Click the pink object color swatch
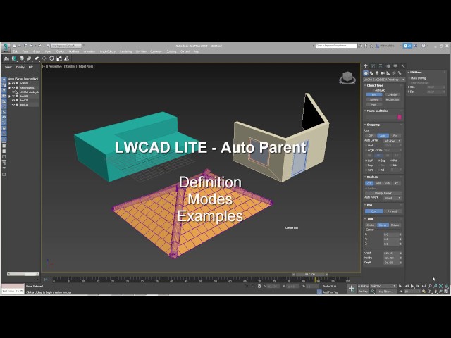The height and width of the screenshot is (338, 451). (x=400, y=117)
